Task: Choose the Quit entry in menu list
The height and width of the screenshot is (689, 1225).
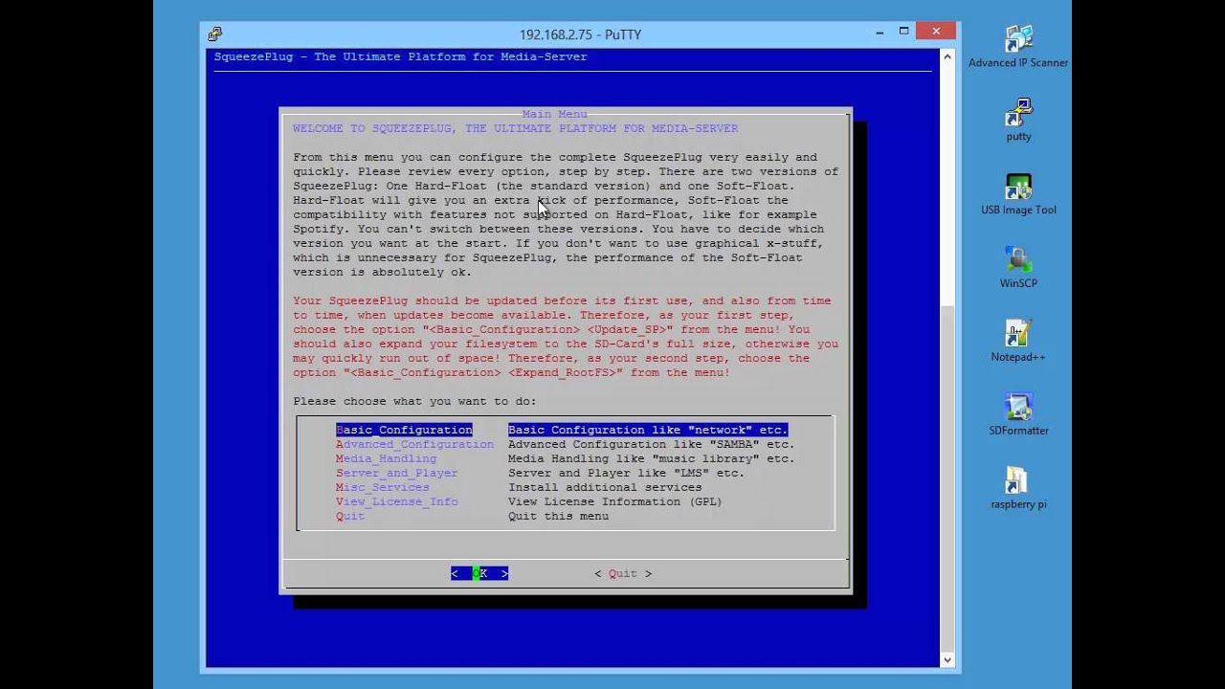Action: (x=350, y=516)
